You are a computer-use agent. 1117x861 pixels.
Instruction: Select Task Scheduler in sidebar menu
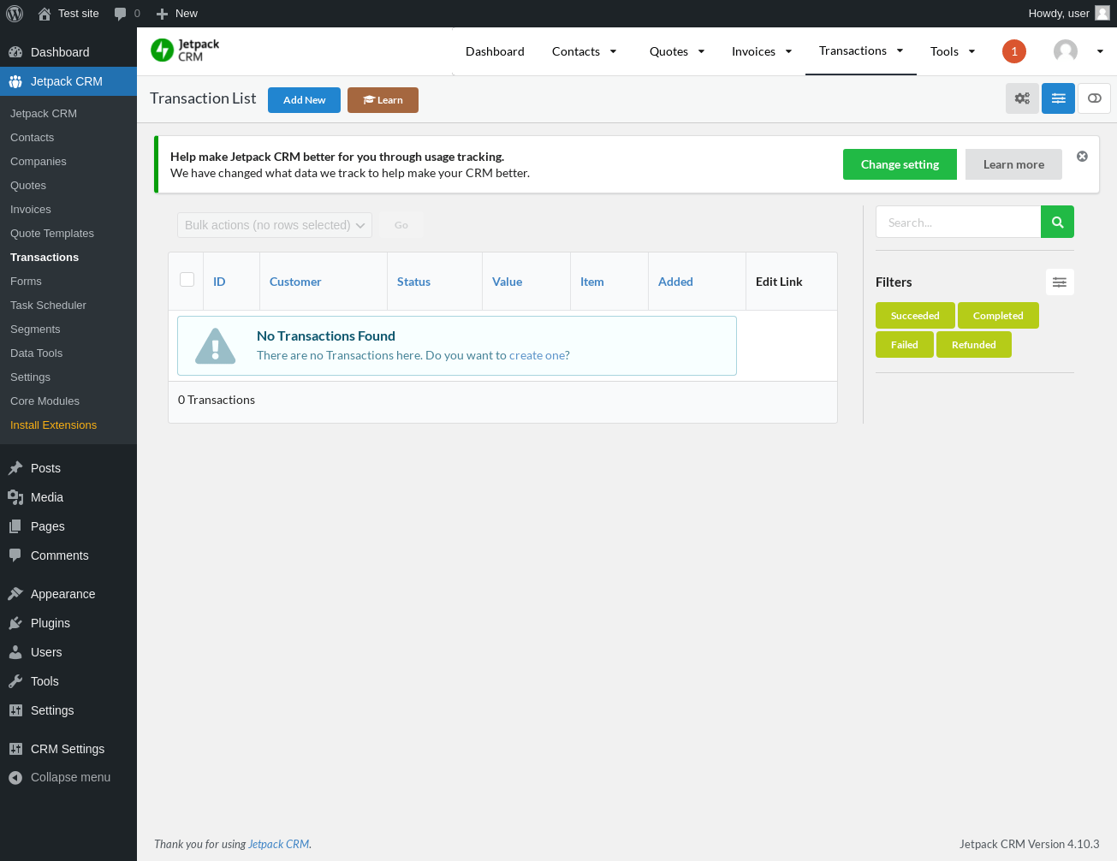pyautogui.click(x=48, y=306)
